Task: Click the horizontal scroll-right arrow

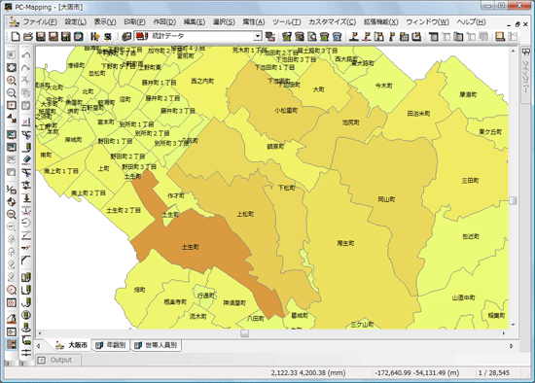Action: point(504,333)
